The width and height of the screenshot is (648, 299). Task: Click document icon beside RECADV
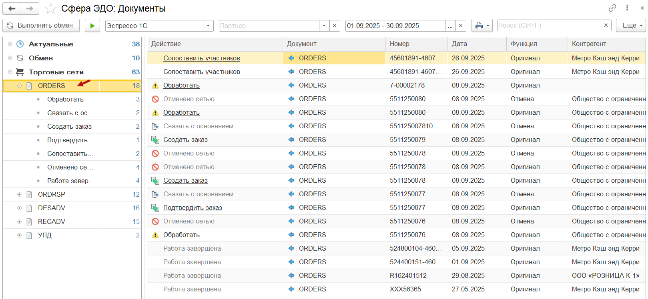pyautogui.click(x=29, y=221)
